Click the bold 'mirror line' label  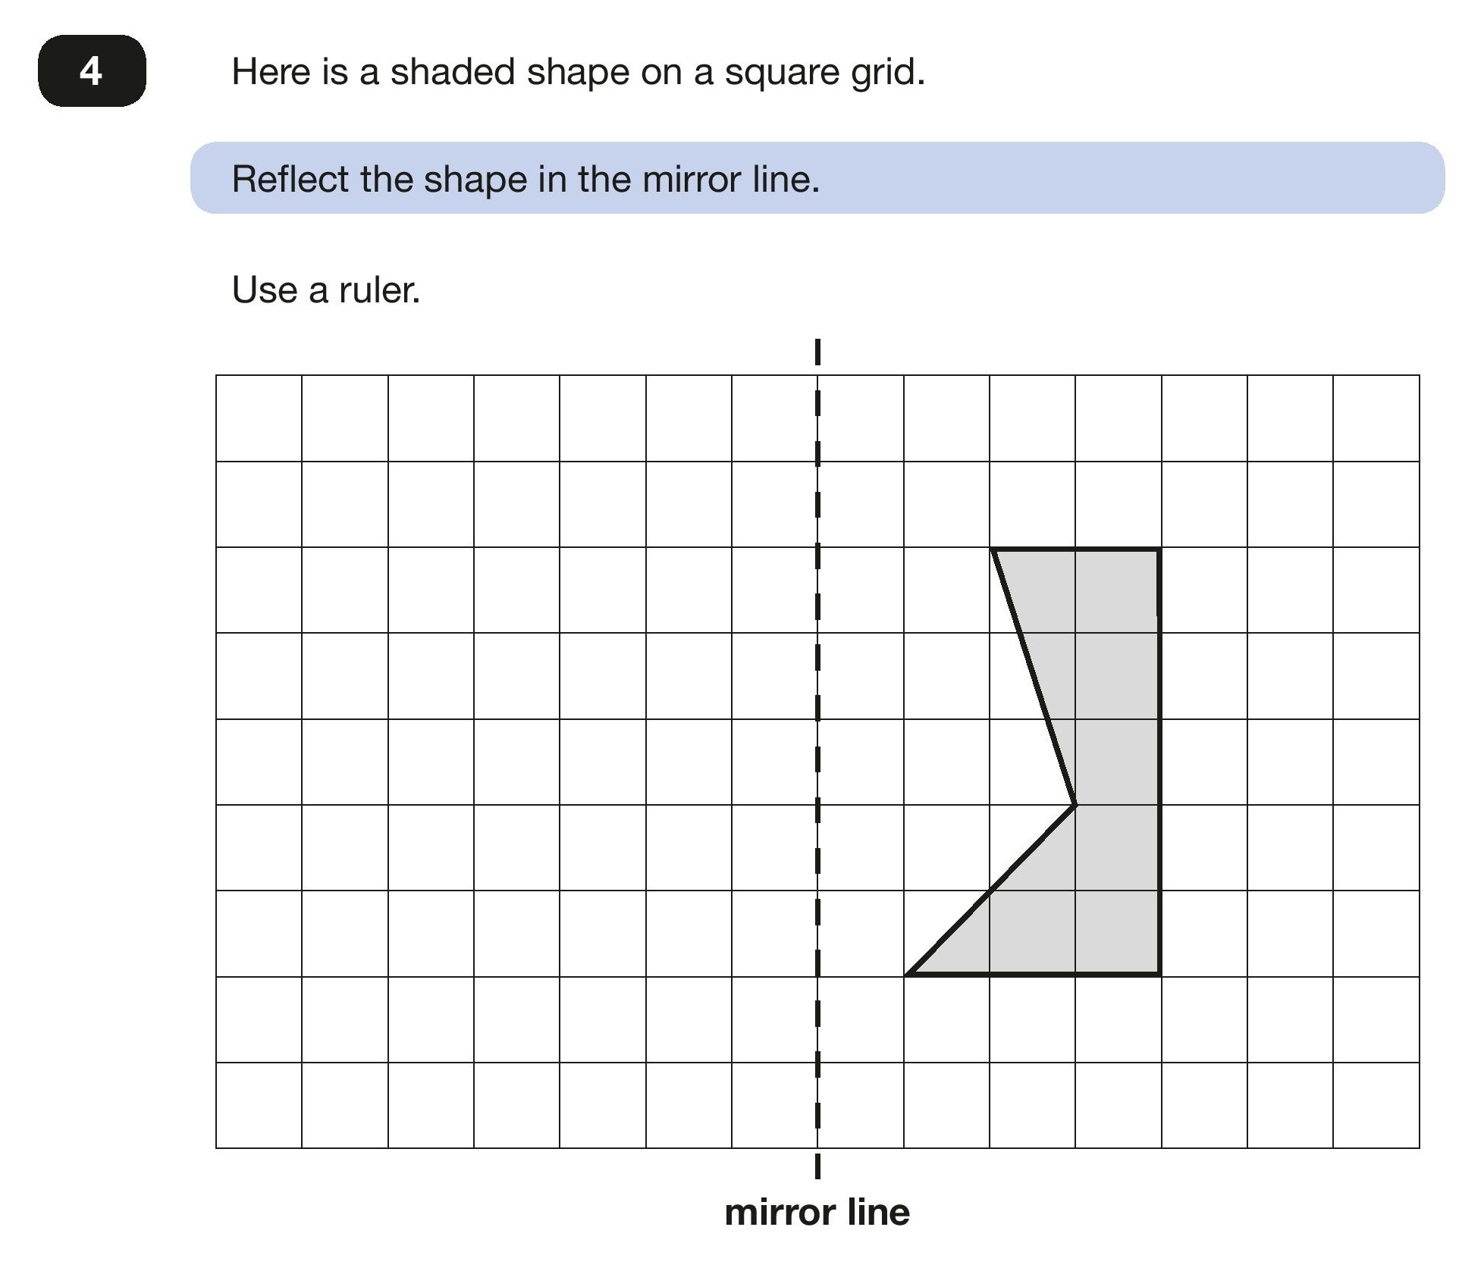[x=817, y=1212]
